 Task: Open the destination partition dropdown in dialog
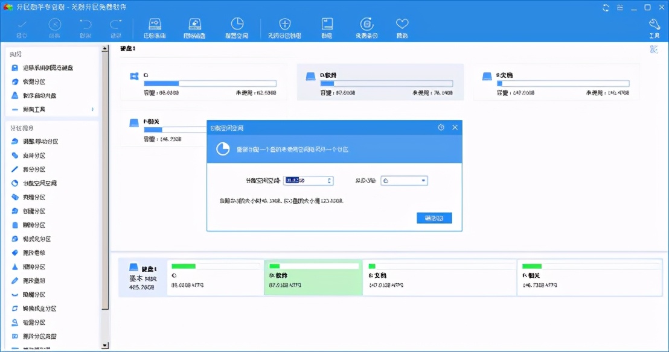pos(404,181)
